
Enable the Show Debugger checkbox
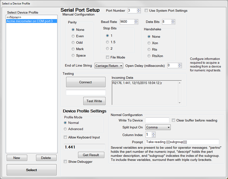[x=65, y=161]
